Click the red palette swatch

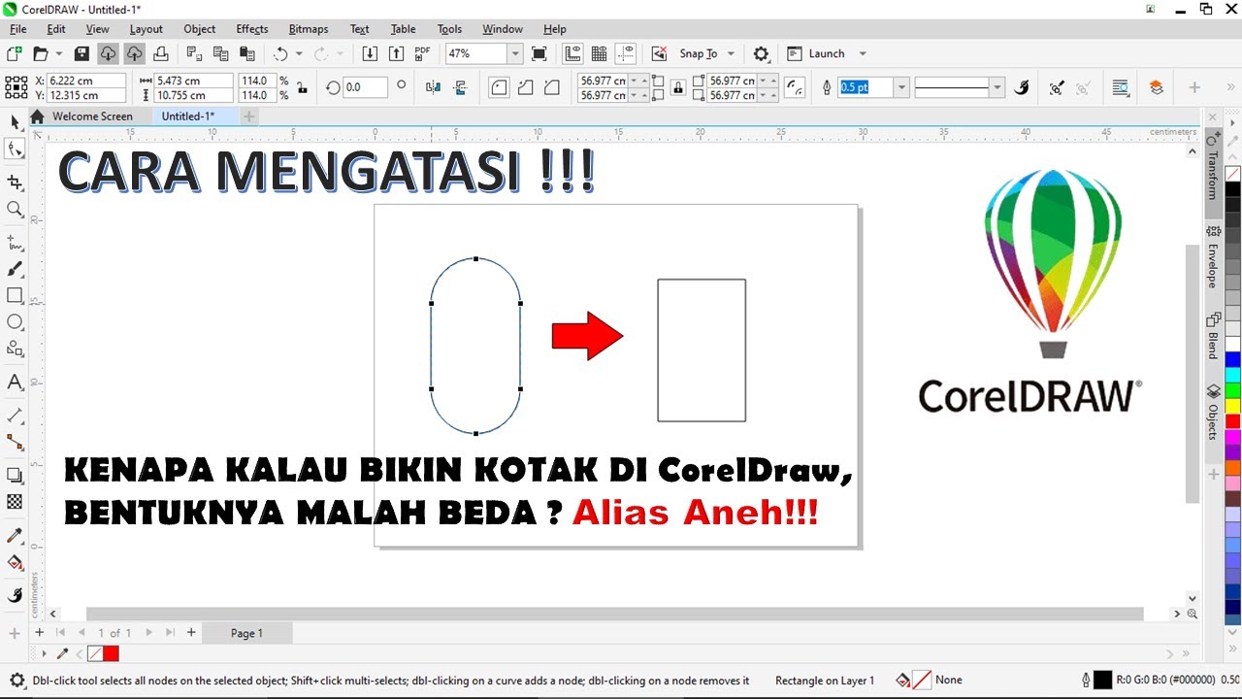point(1232,421)
